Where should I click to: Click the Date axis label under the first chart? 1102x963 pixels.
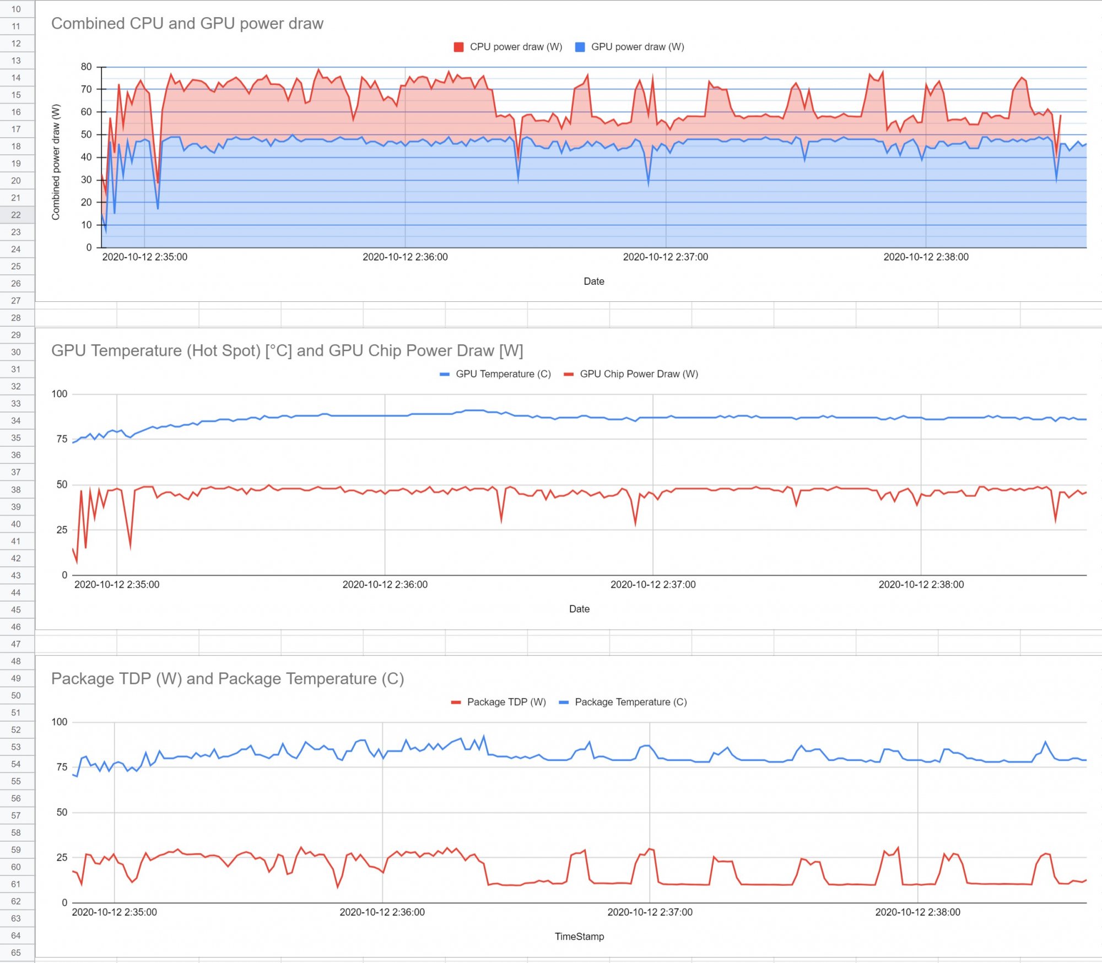pos(593,281)
